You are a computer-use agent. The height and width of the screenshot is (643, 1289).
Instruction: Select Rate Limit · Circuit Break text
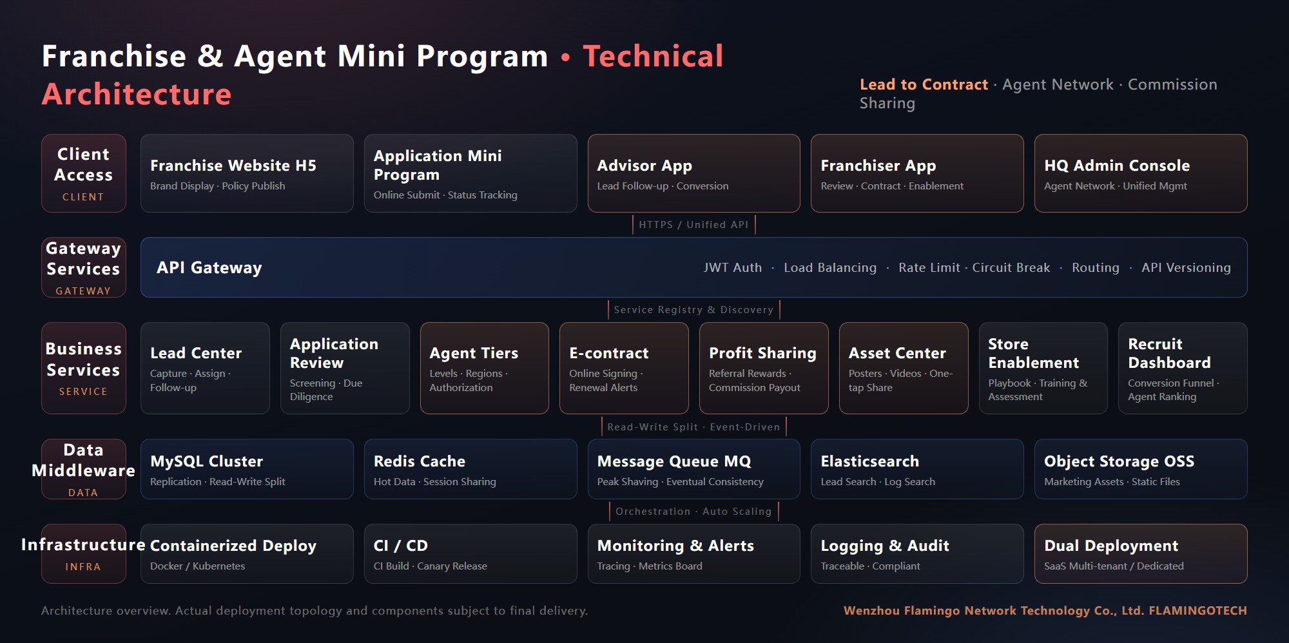tap(974, 267)
